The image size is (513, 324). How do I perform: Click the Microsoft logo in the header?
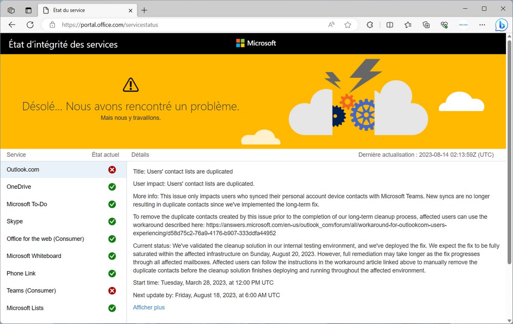256,43
